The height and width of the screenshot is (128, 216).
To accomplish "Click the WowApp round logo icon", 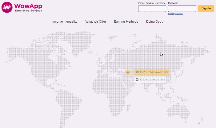I will point(7,7).
